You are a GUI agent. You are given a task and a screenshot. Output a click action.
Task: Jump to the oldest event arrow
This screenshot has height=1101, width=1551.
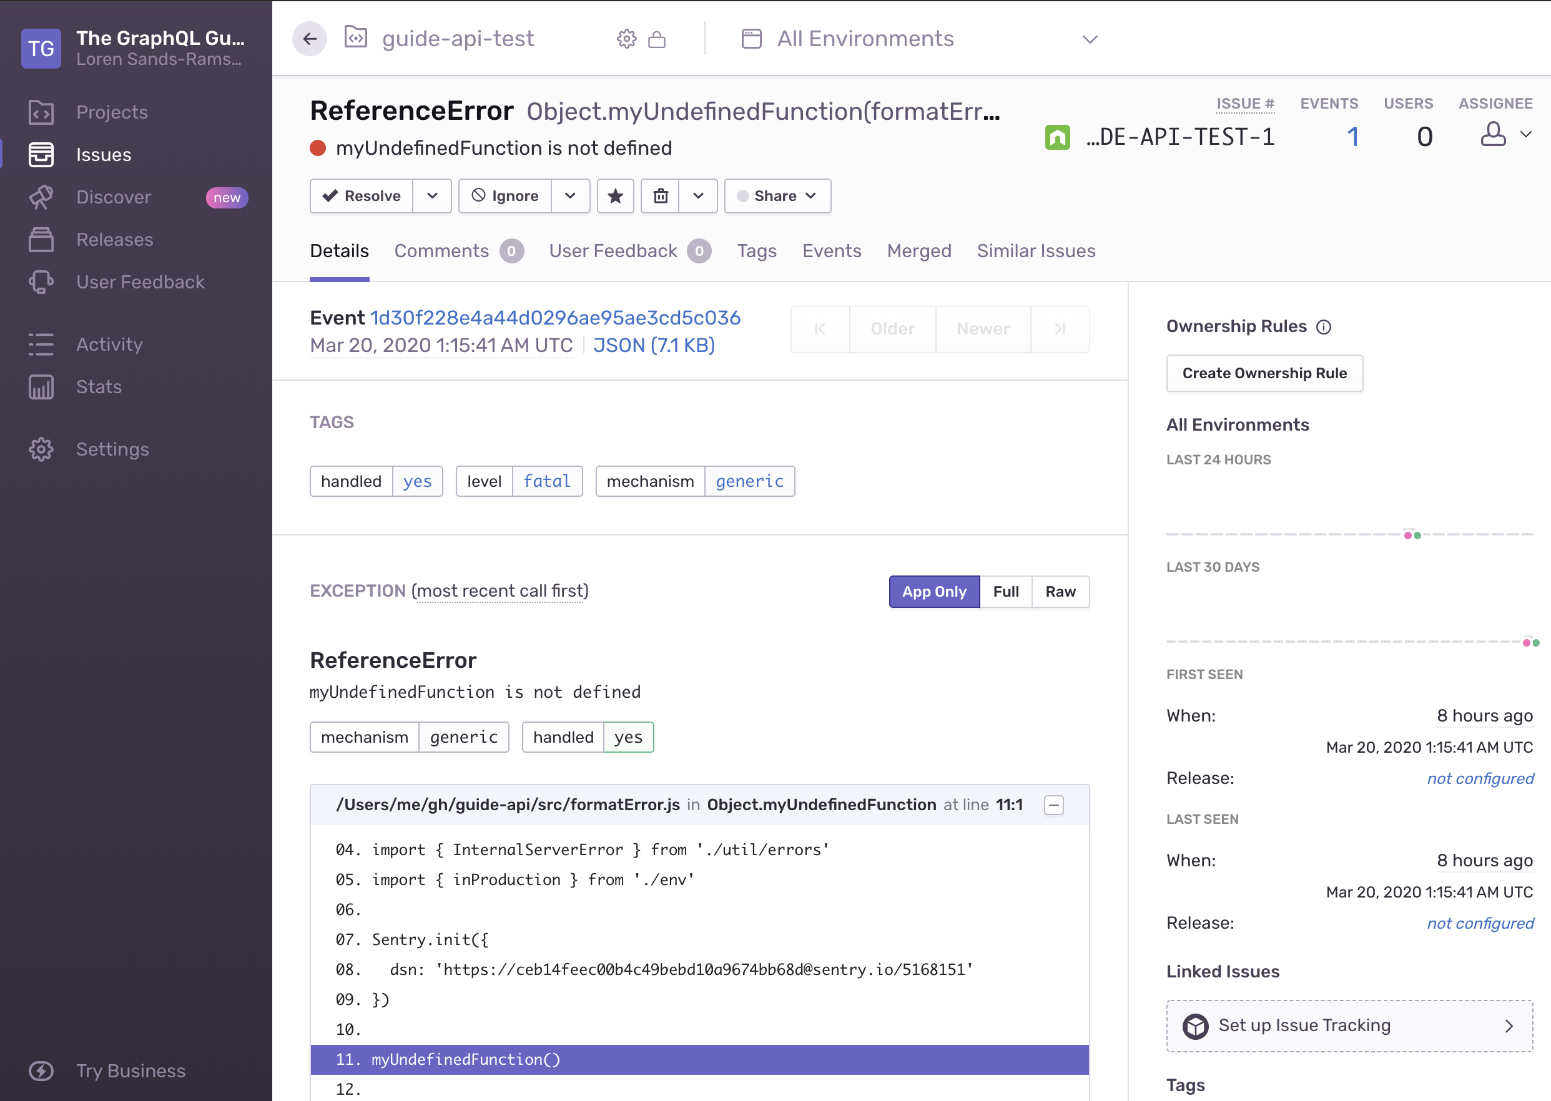[820, 329]
